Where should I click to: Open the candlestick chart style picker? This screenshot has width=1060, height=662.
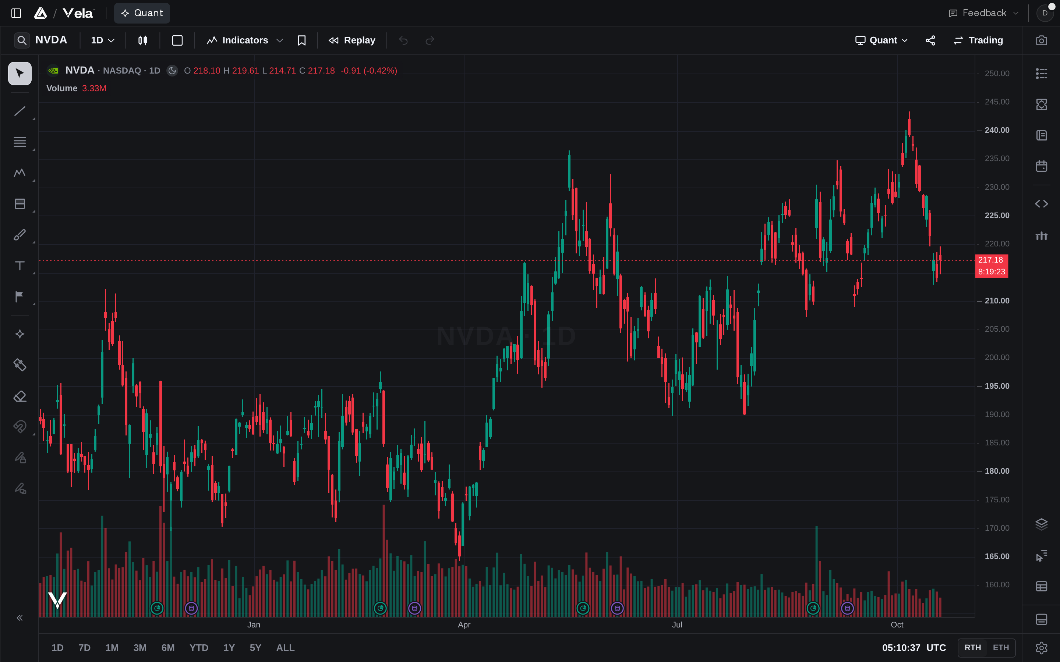point(143,40)
